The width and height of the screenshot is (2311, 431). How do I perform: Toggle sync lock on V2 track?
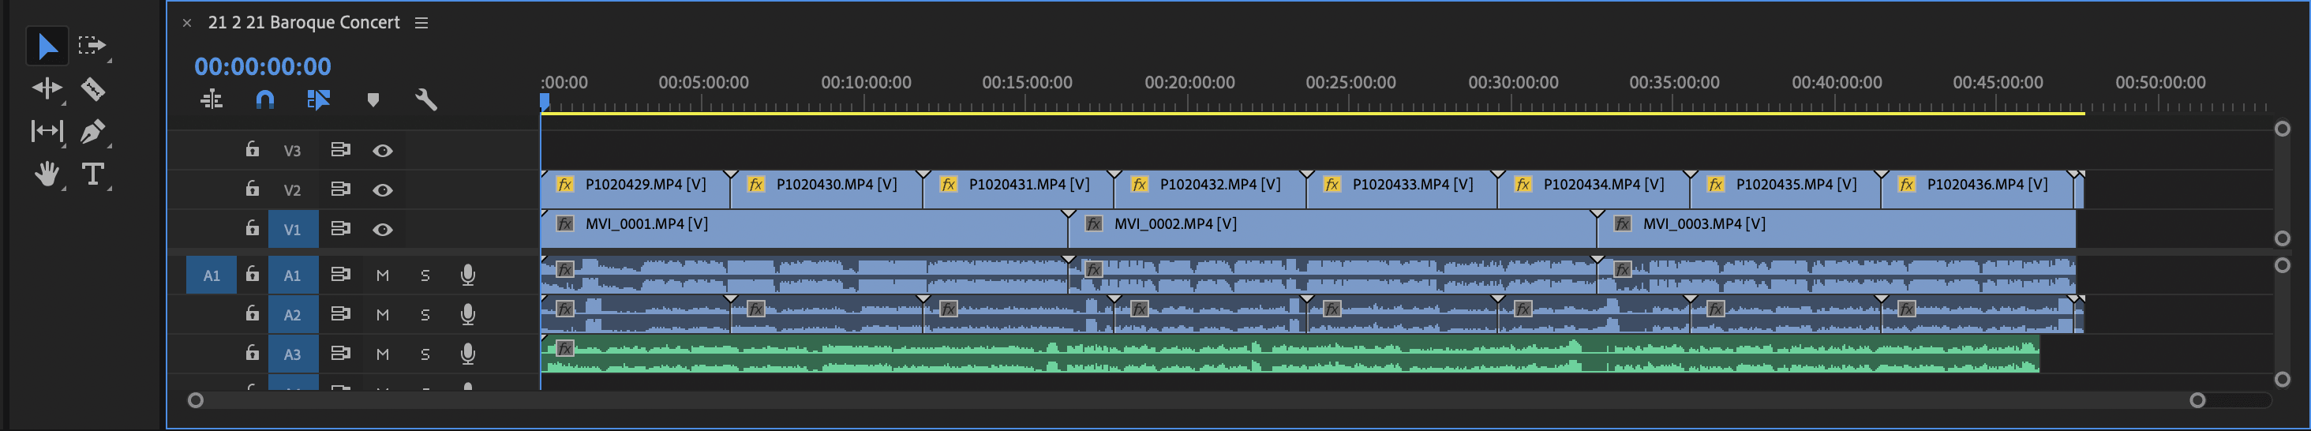point(340,189)
